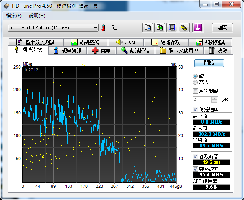The height and width of the screenshot is (200, 244).
Task: Click the copy text to clipboard icon
Action: pyautogui.click(x=148, y=28)
